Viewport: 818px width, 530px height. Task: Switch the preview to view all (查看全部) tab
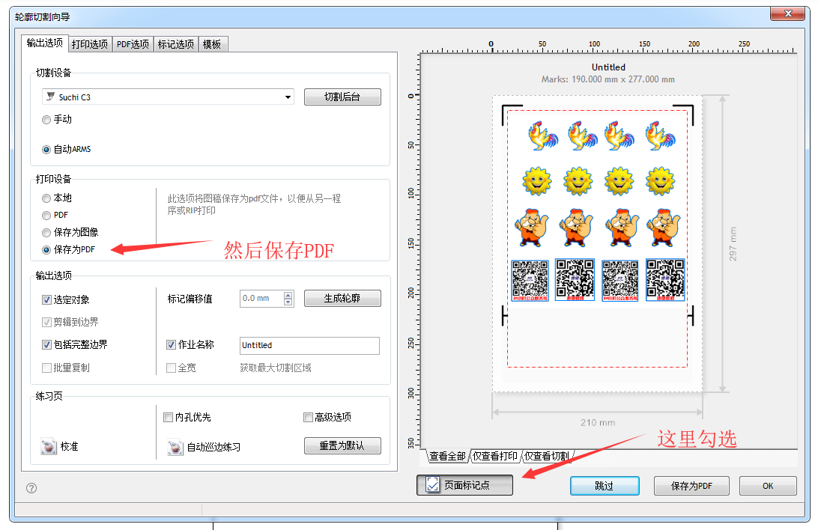click(448, 456)
